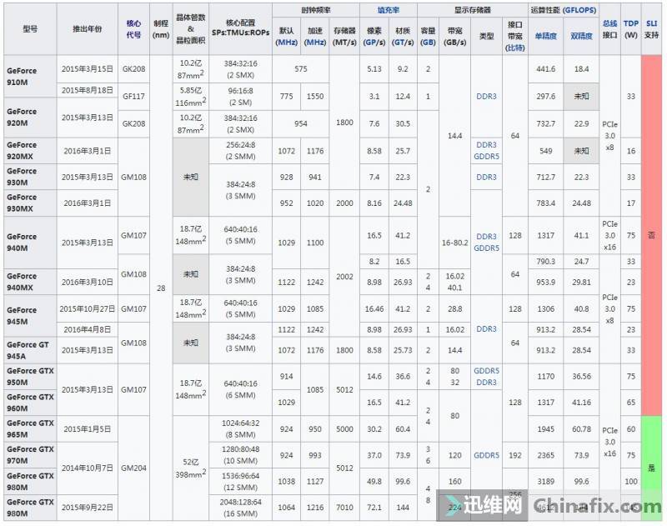Open the MHz link under 加速
Image resolution: width=667 pixels, height=526 pixels.
pyautogui.click(x=315, y=43)
